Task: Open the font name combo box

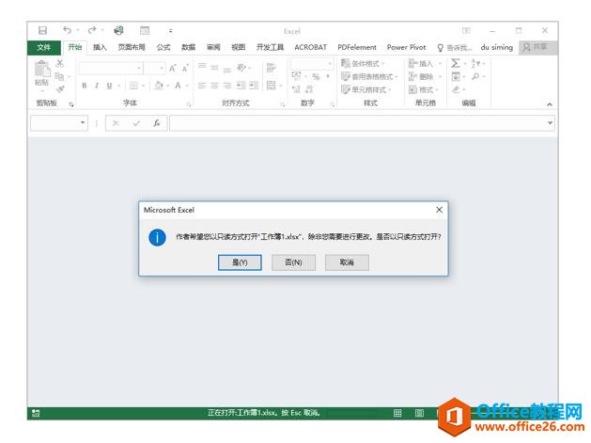Action: click(x=111, y=69)
